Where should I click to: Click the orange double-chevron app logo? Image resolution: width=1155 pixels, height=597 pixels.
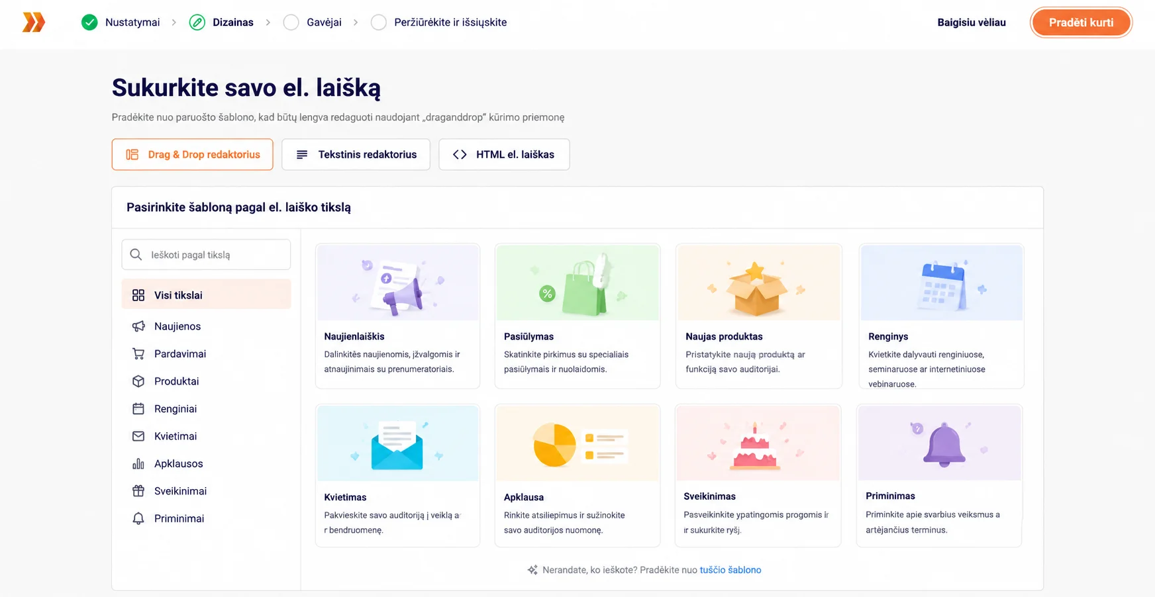coord(34,22)
